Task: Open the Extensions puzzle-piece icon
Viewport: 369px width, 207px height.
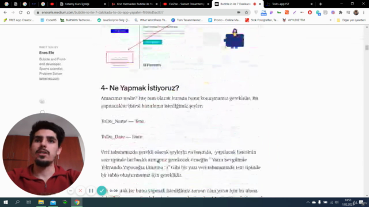Action: click(341, 13)
